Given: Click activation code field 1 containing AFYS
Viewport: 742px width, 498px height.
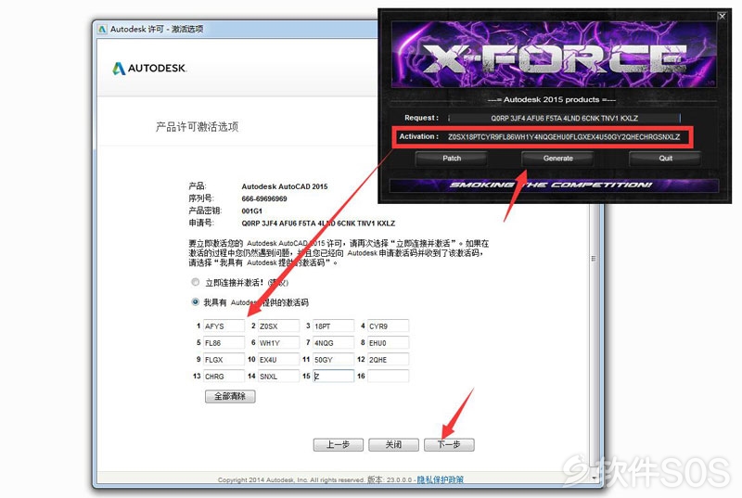Looking at the screenshot, I should [x=224, y=326].
